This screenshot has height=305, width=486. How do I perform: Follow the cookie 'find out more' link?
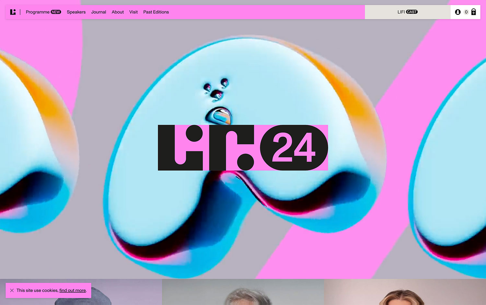73,290
